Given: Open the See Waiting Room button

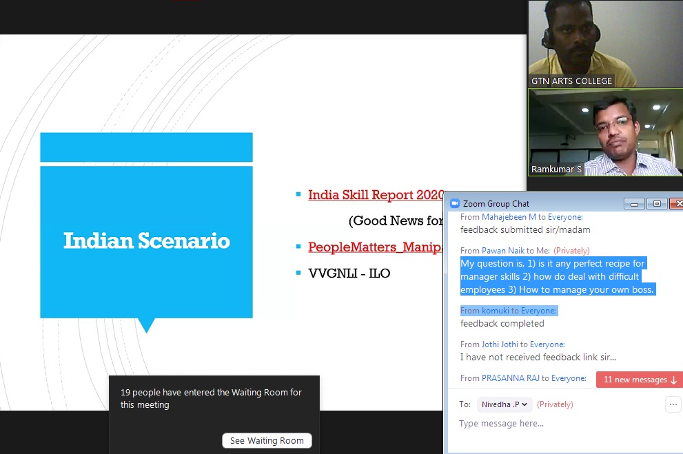Looking at the screenshot, I should point(267,440).
